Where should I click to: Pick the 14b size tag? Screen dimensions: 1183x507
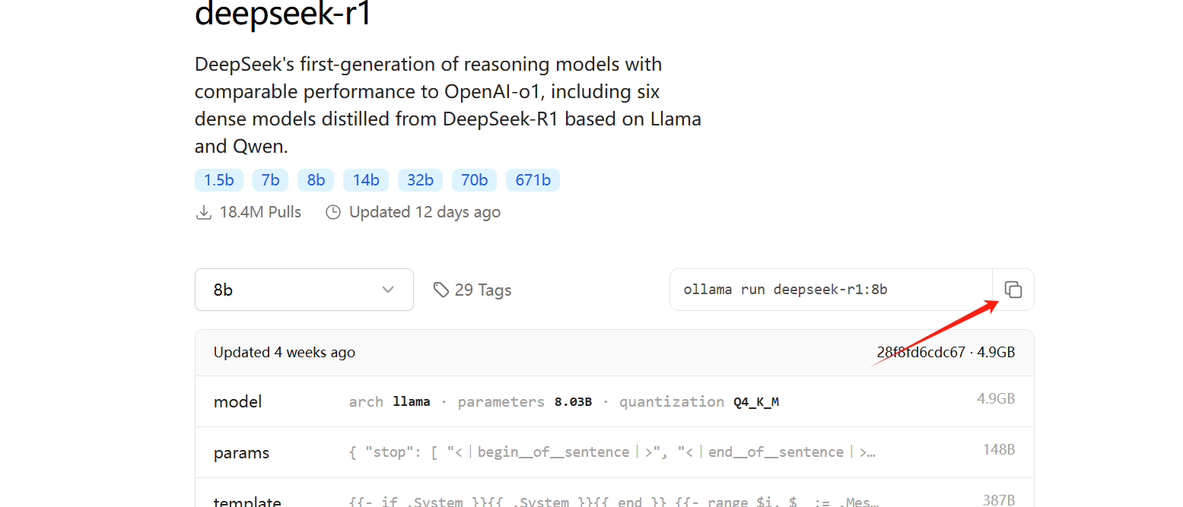click(365, 180)
